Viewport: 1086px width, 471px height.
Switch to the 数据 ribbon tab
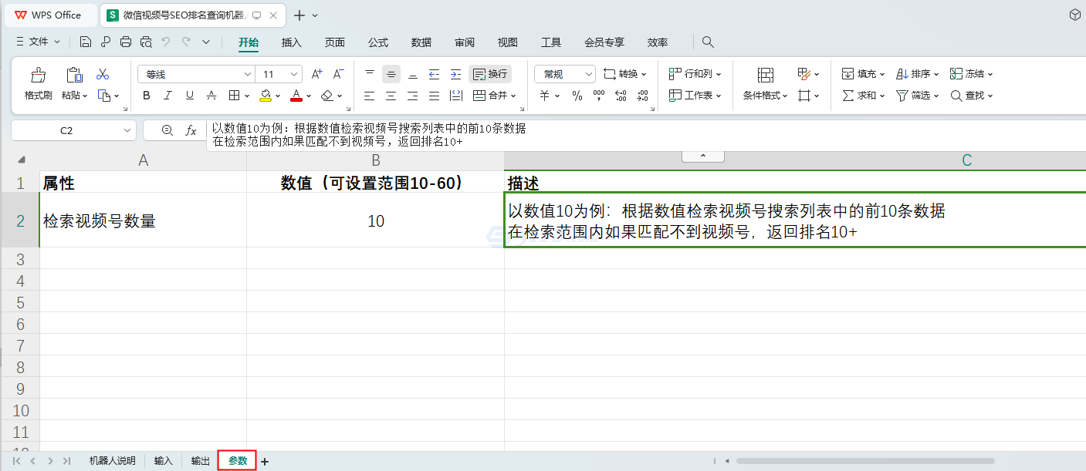click(421, 42)
